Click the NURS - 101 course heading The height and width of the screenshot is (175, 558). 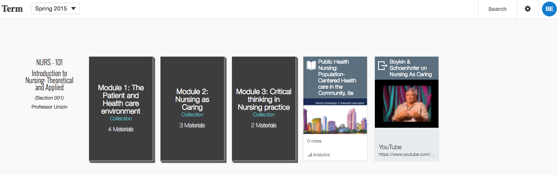pyautogui.click(x=49, y=62)
